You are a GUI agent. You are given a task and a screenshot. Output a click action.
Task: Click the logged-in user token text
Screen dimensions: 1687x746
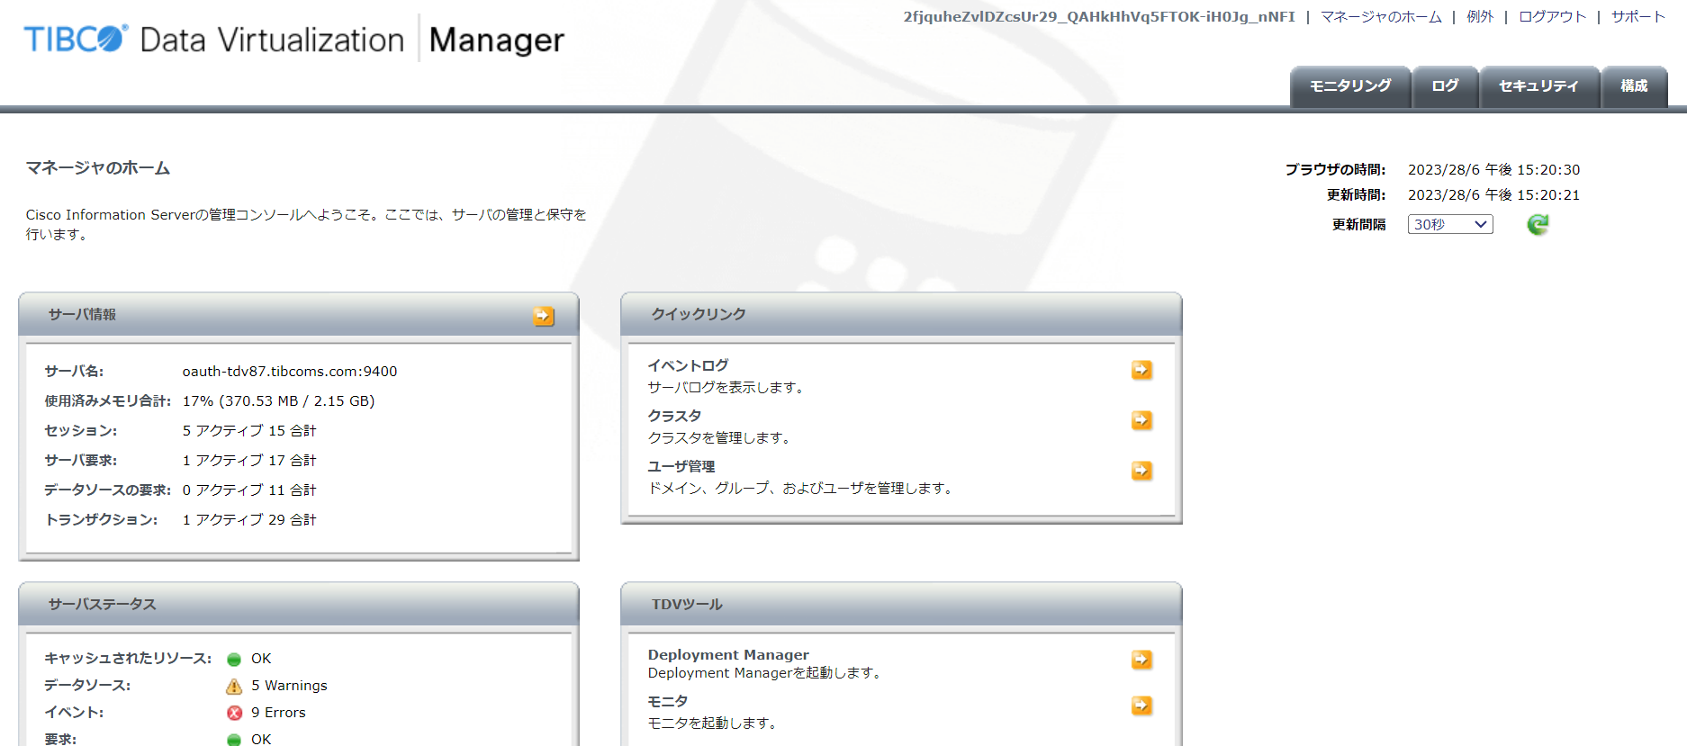[1099, 17]
